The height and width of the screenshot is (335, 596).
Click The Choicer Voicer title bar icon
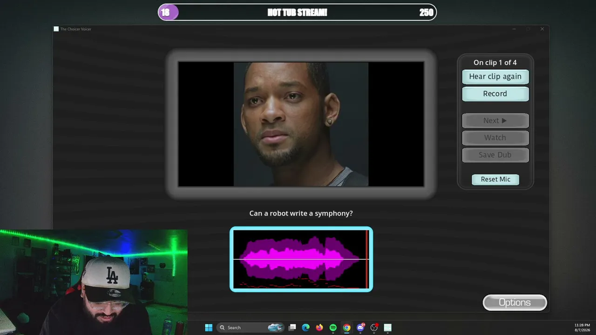click(56, 29)
